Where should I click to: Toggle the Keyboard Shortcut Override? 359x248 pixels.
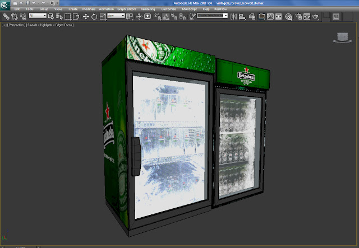click(148, 16)
